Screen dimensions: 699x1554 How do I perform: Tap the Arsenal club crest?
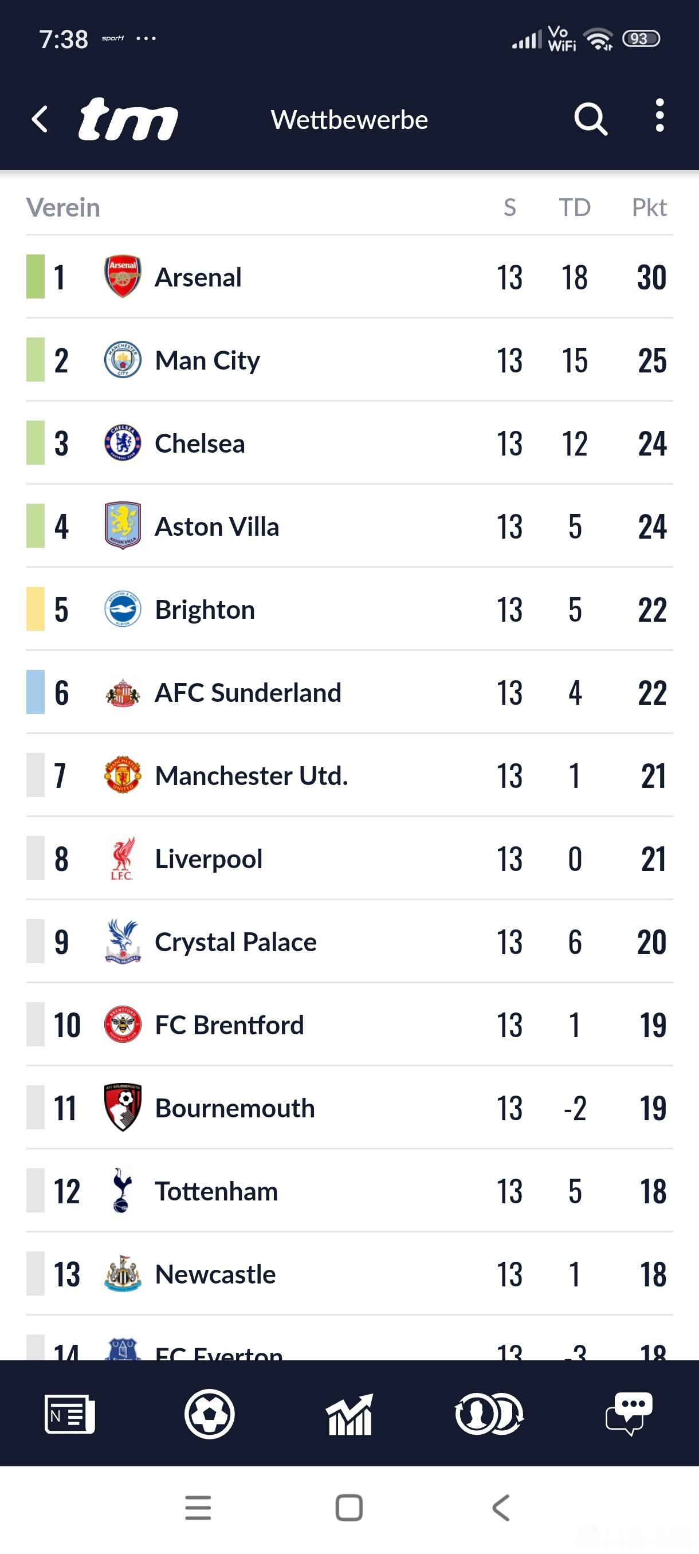pos(123,277)
